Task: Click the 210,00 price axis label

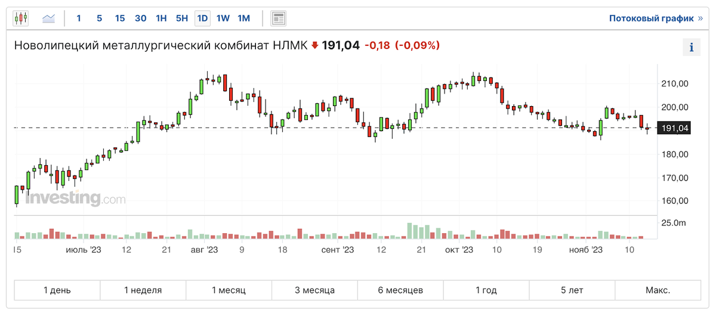Action: point(675,84)
